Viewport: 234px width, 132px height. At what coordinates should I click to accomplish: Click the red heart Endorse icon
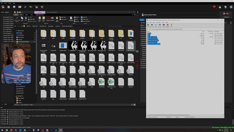(x=214, y=7)
